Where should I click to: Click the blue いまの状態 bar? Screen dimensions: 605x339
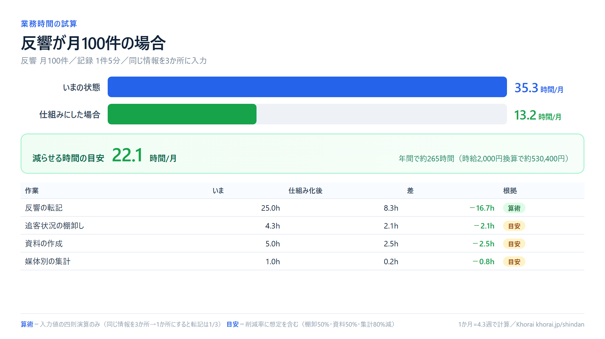tap(307, 87)
